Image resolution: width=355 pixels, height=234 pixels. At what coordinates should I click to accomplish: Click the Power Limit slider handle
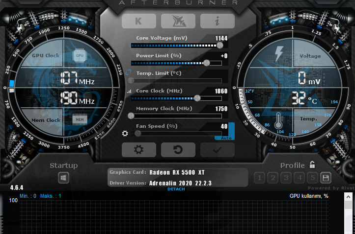[207, 63]
